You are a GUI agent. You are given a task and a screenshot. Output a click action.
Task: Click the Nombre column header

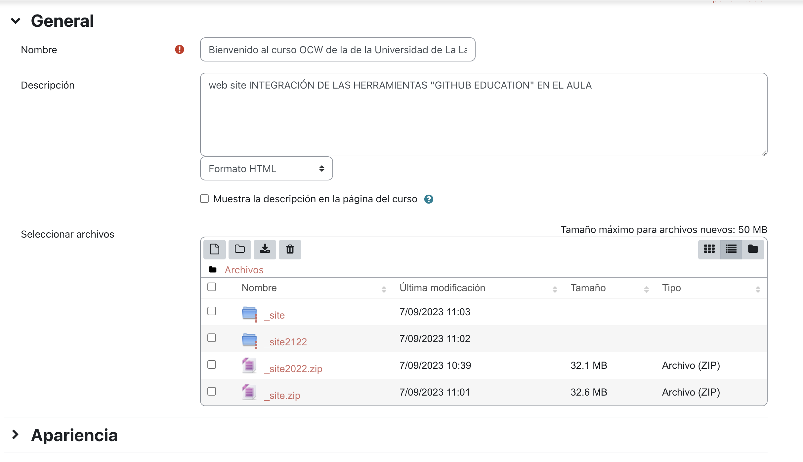tap(259, 288)
